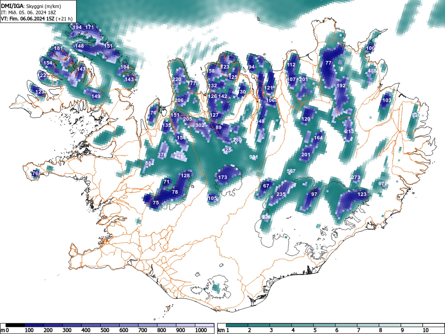Pick the white legend swatch at km 10
This screenshot has width=445, height=334.
pos(433,325)
